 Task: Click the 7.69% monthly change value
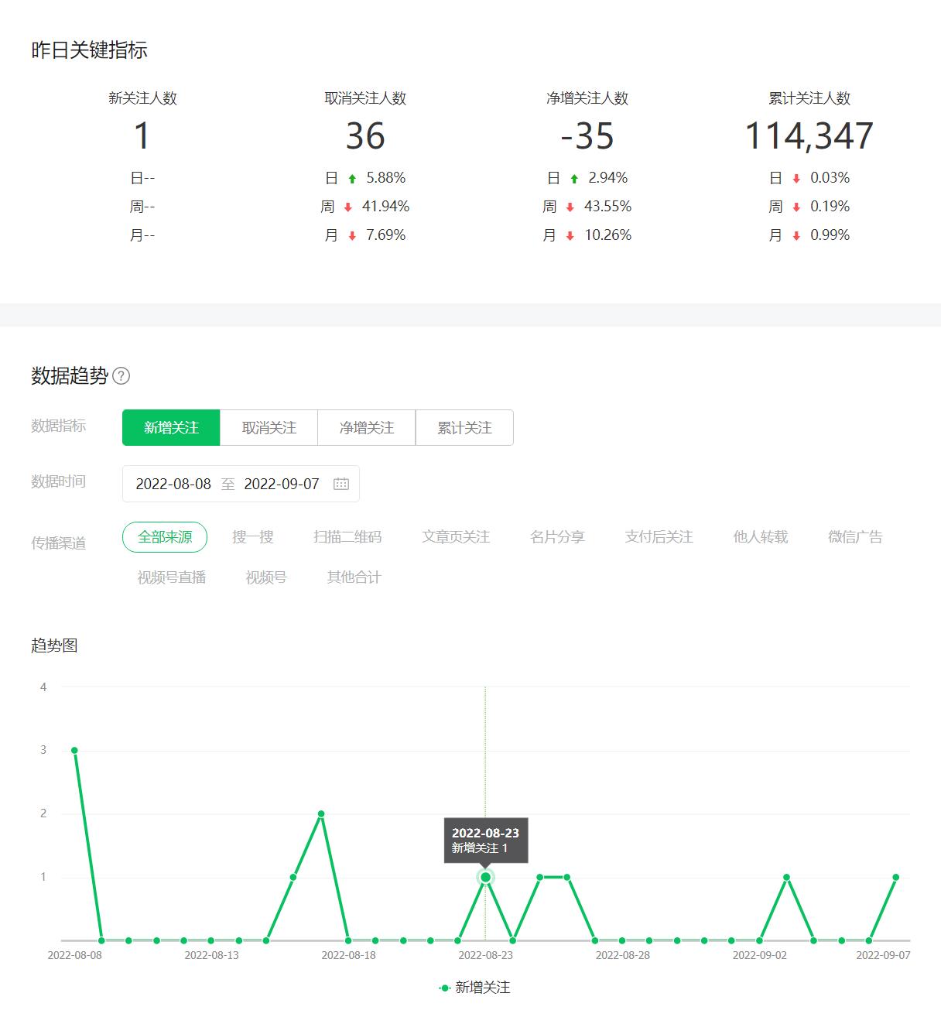tap(385, 235)
